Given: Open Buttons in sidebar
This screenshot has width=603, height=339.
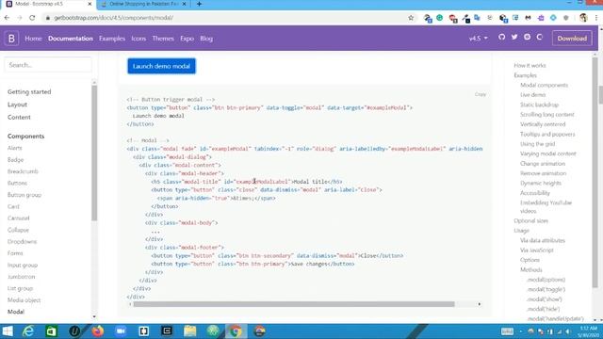Looking at the screenshot, I should [x=17, y=183].
